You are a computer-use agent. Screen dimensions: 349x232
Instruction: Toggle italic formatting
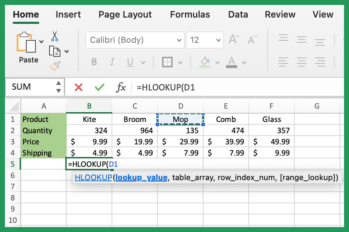(x=112, y=62)
